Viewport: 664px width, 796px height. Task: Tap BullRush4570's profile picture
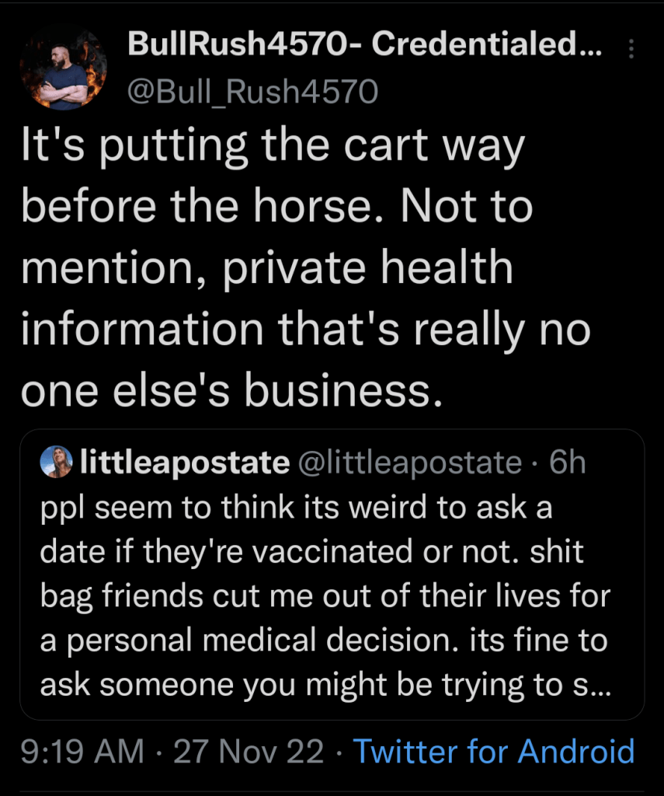point(63,67)
